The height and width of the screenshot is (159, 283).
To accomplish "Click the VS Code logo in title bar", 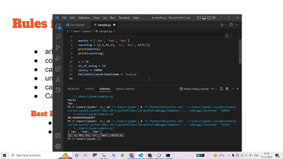I will pos(57,18).
